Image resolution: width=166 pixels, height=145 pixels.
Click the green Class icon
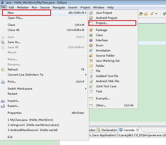pos(91,35)
